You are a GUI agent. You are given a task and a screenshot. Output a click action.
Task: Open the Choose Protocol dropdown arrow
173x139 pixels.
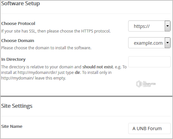point(167,26)
